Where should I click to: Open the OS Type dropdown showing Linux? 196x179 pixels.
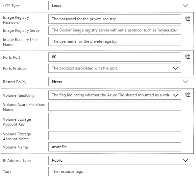[x=120, y=6]
